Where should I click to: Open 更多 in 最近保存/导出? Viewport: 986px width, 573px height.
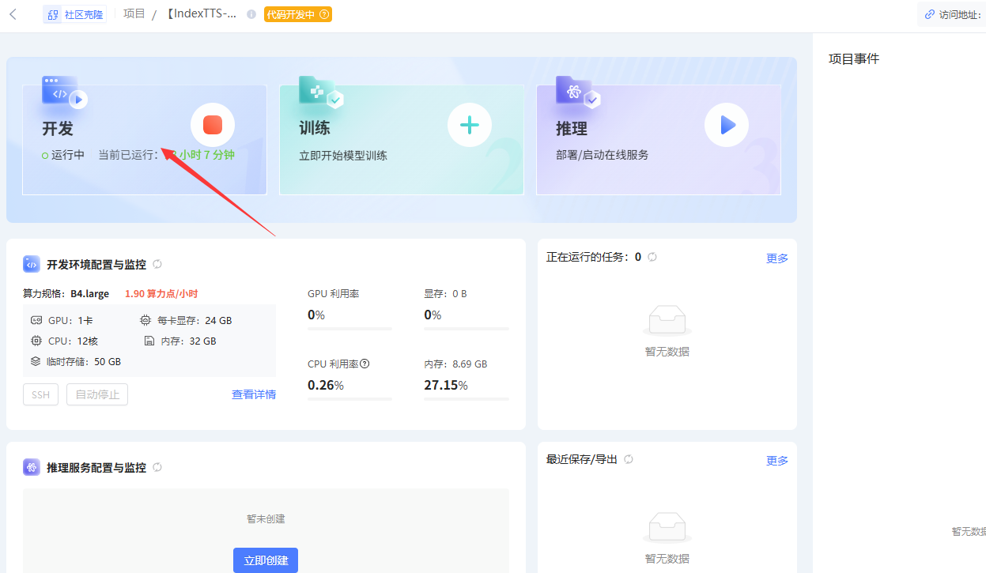pos(777,460)
